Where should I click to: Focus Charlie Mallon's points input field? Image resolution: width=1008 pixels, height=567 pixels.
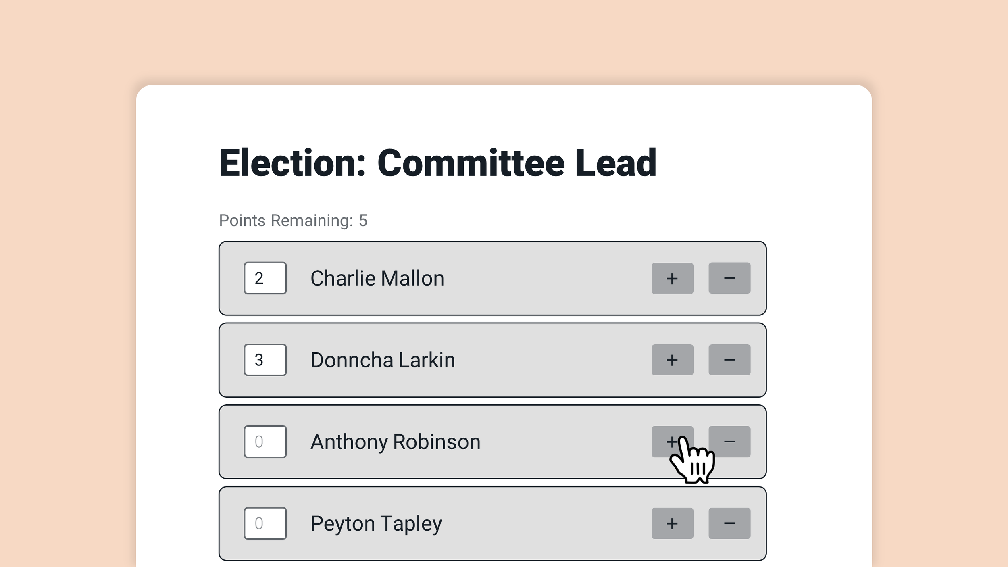coord(265,278)
